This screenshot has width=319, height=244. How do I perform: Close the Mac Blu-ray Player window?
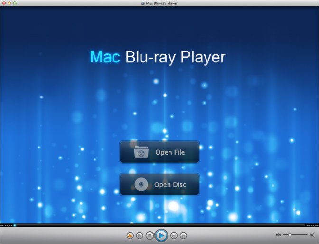pos(4,3)
